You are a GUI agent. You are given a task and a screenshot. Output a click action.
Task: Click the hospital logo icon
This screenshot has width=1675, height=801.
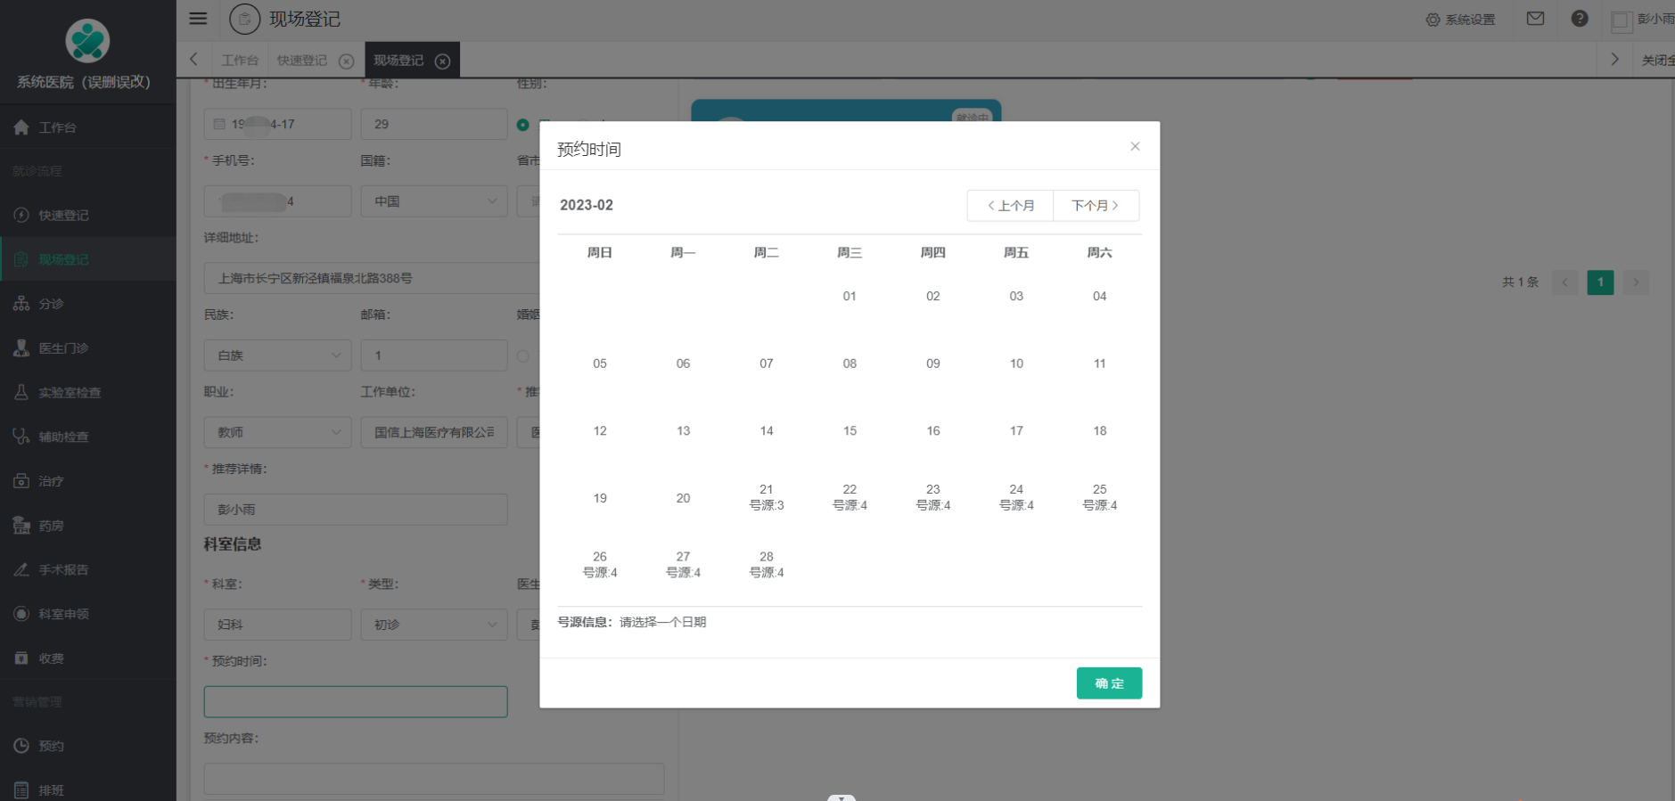coord(87,40)
